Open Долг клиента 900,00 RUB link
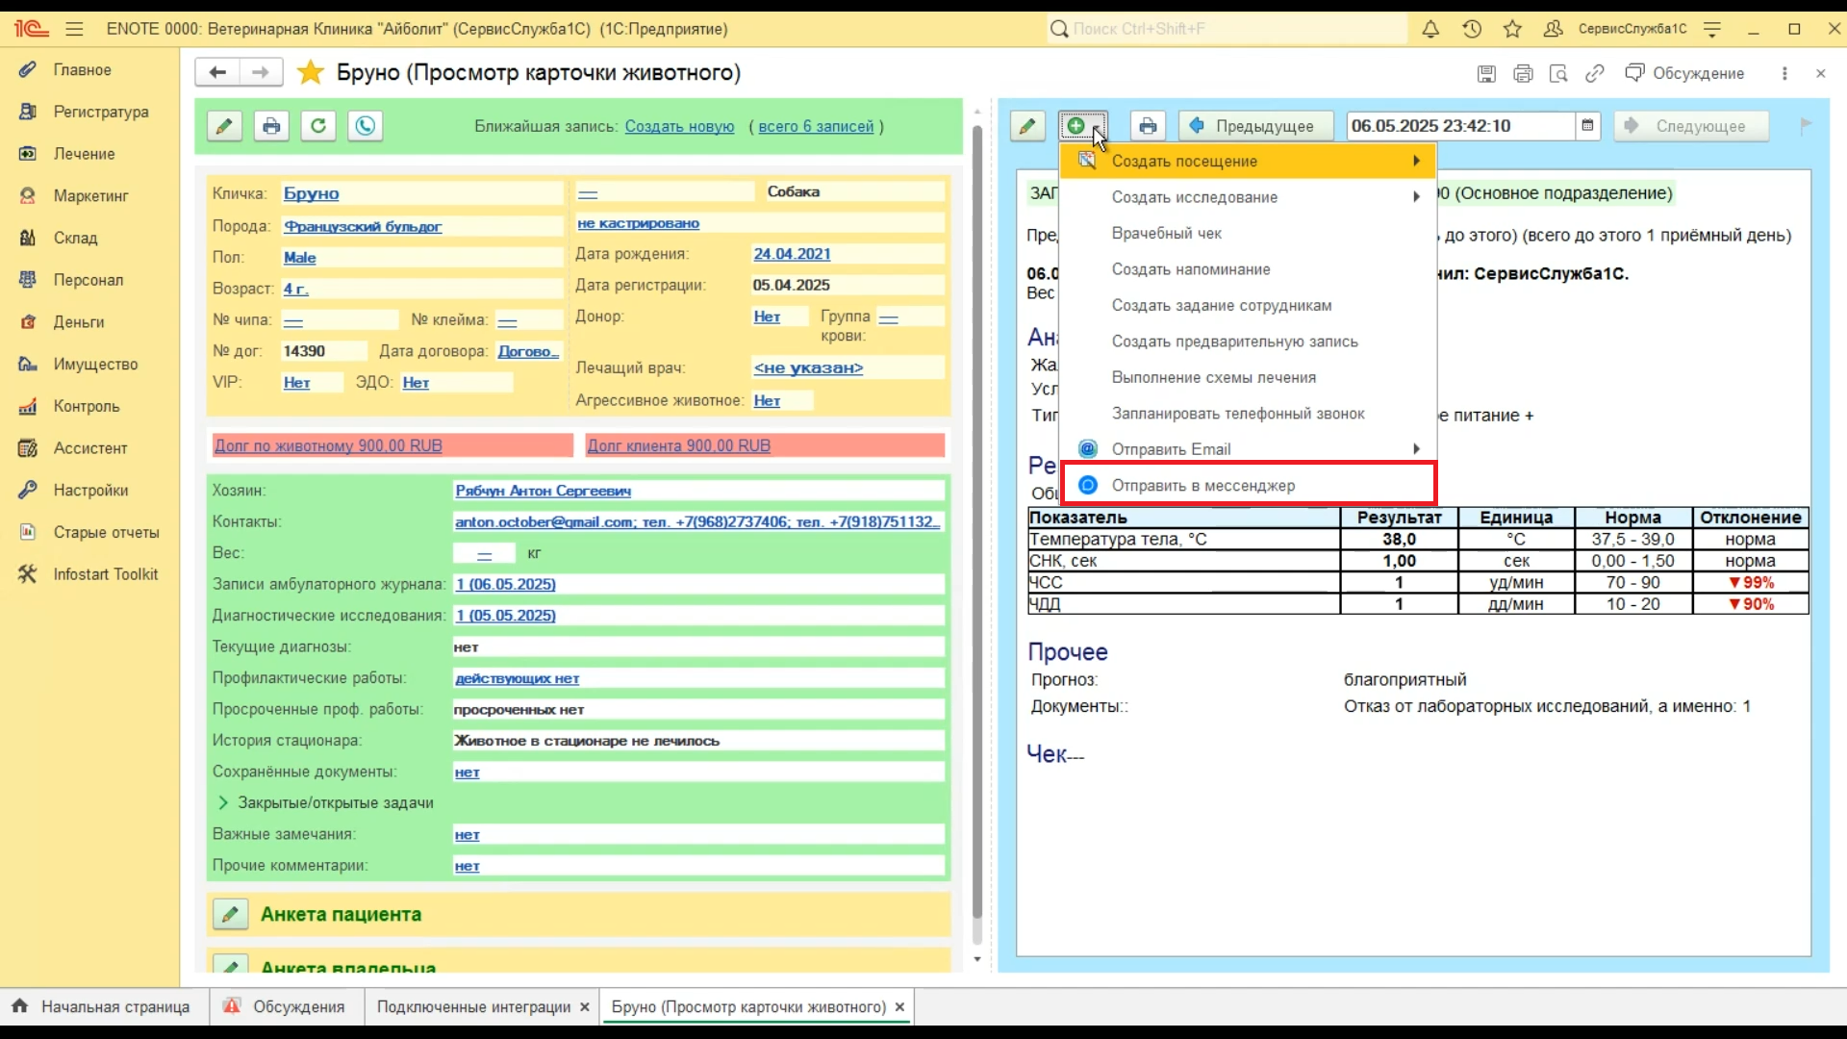 coord(679,446)
